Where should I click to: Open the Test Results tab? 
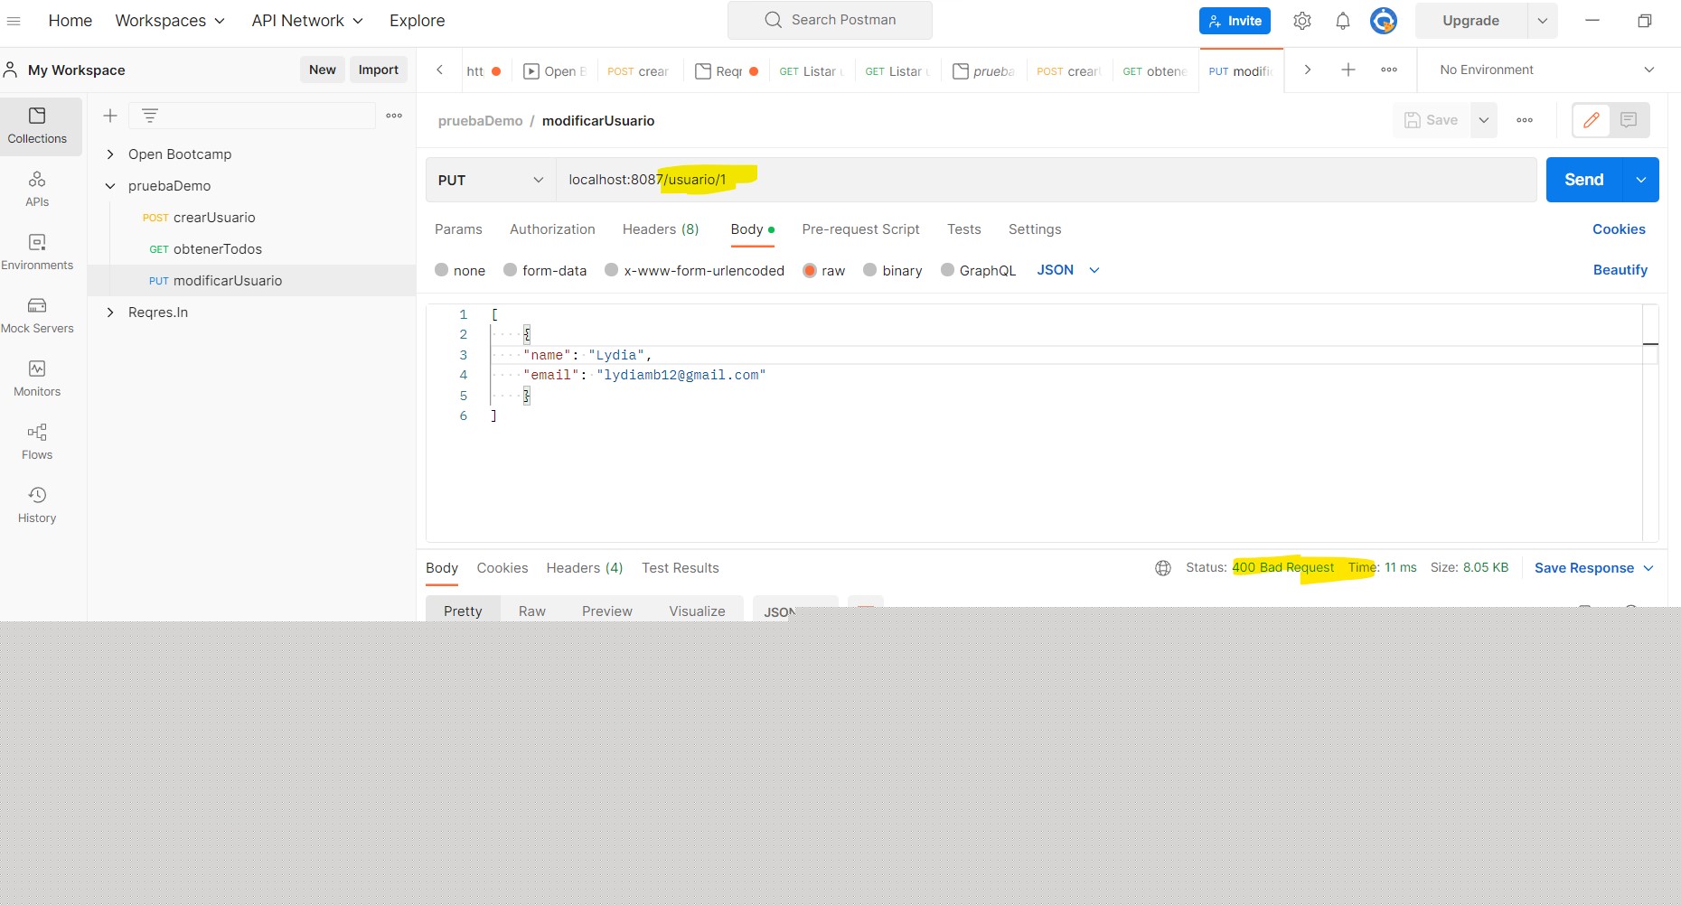pos(681,568)
